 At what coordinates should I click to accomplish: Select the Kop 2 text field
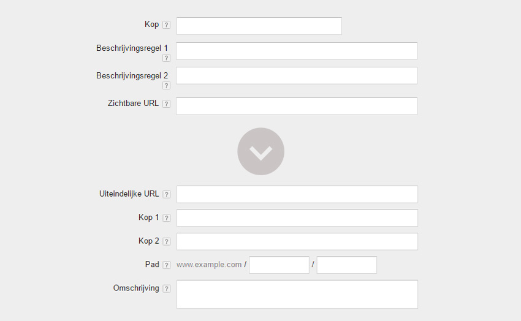pos(297,241)
